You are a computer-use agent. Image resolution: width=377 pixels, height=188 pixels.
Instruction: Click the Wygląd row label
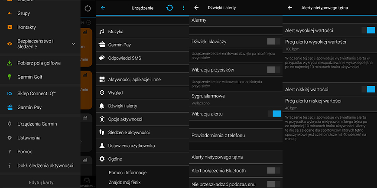116,93
